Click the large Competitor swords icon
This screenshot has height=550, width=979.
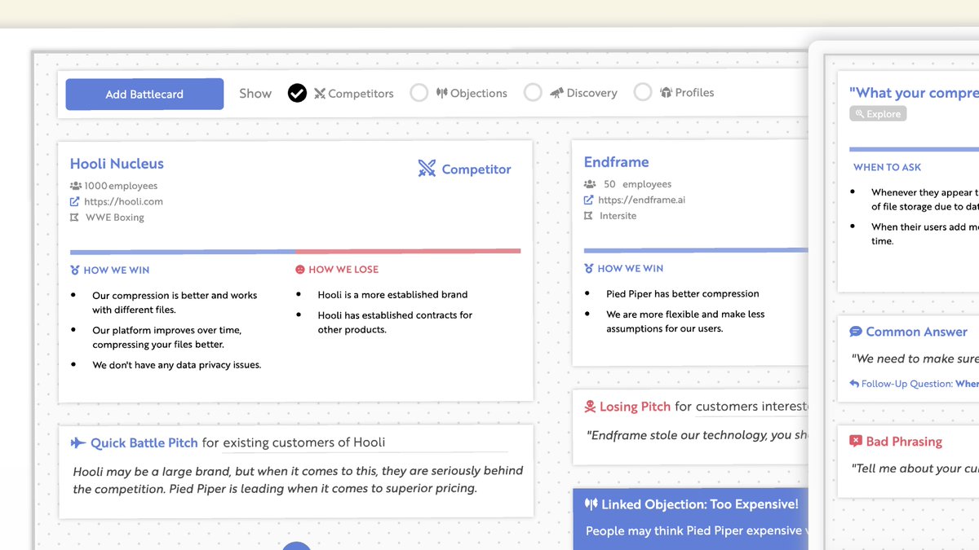pyautogui.click(x=427, y=169)
